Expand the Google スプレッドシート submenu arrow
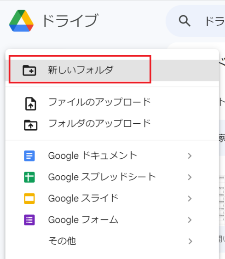 click(x=190, y=177)
